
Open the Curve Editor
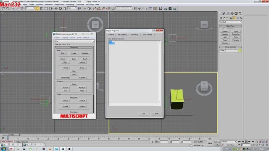[150, 8]
